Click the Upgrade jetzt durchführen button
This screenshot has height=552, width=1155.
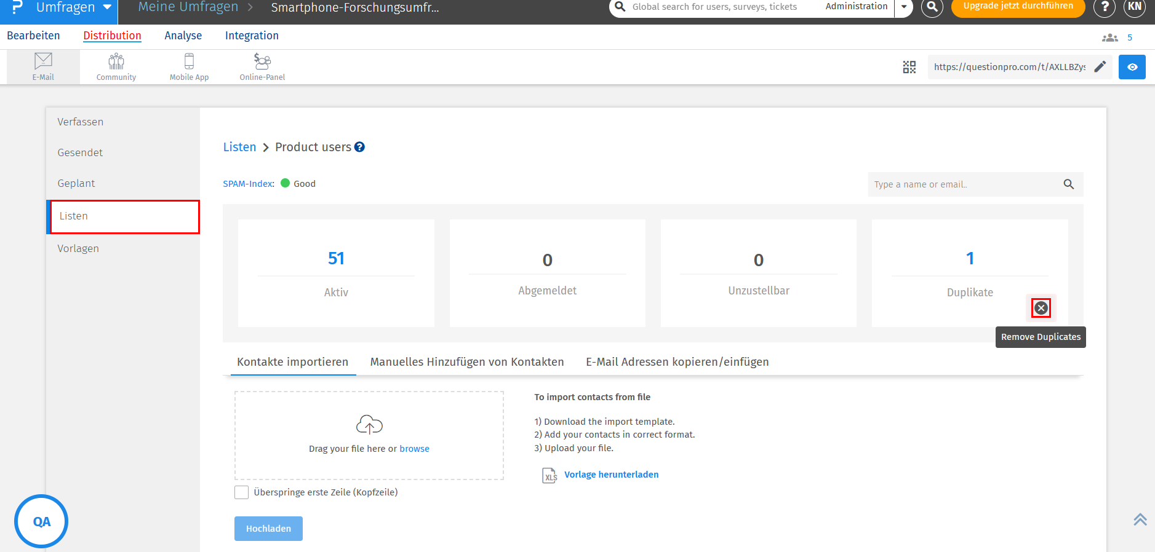(x=1018, y=7)
